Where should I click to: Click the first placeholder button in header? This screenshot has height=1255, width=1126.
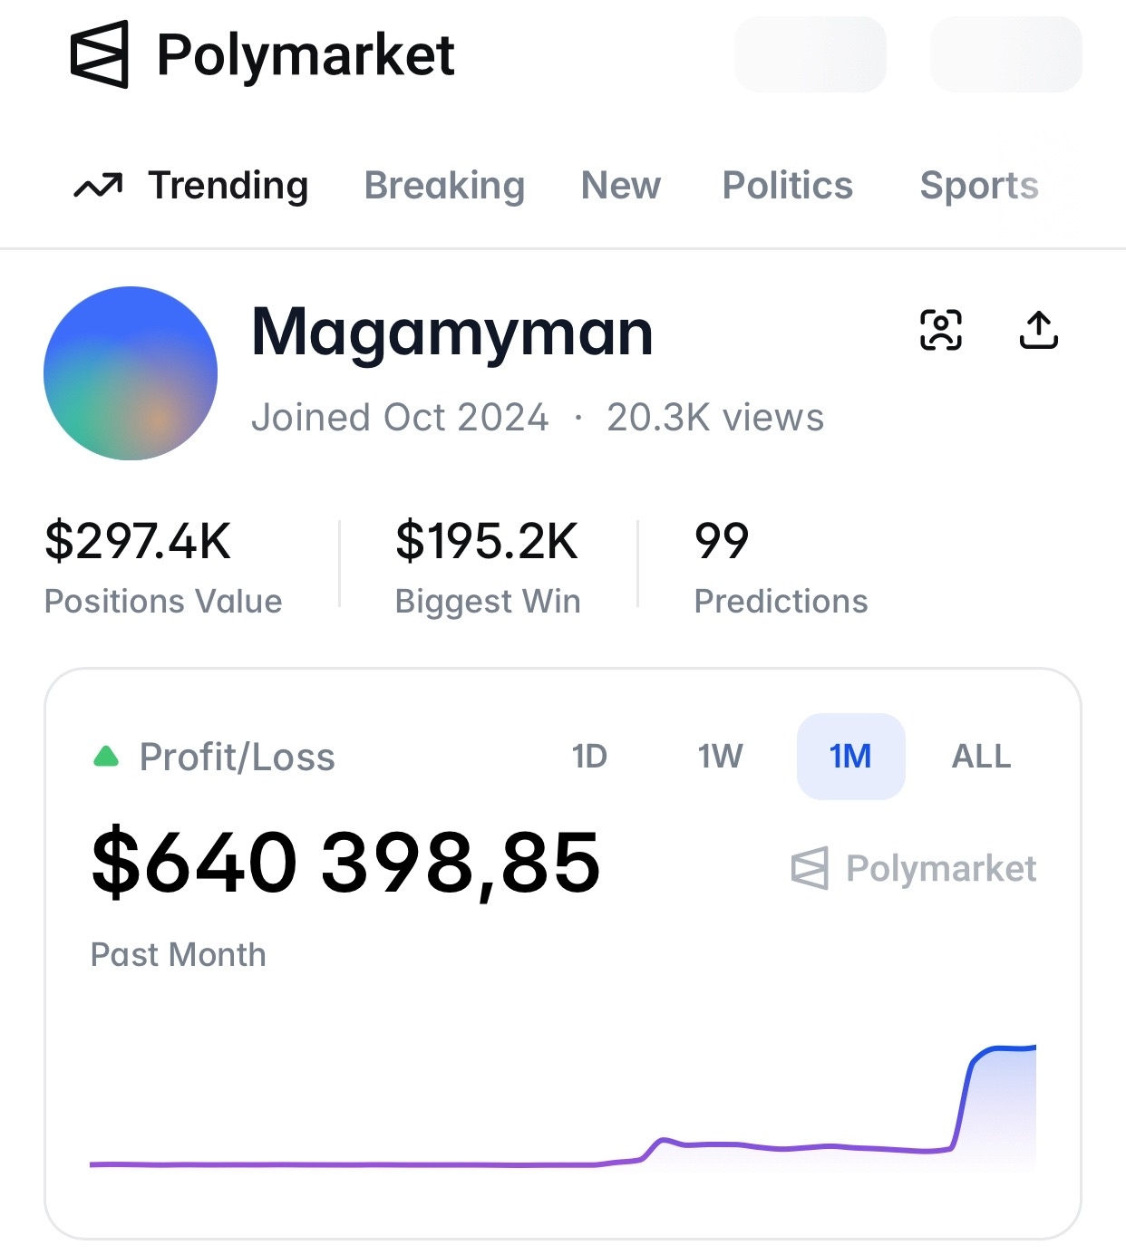pos(811,54)
